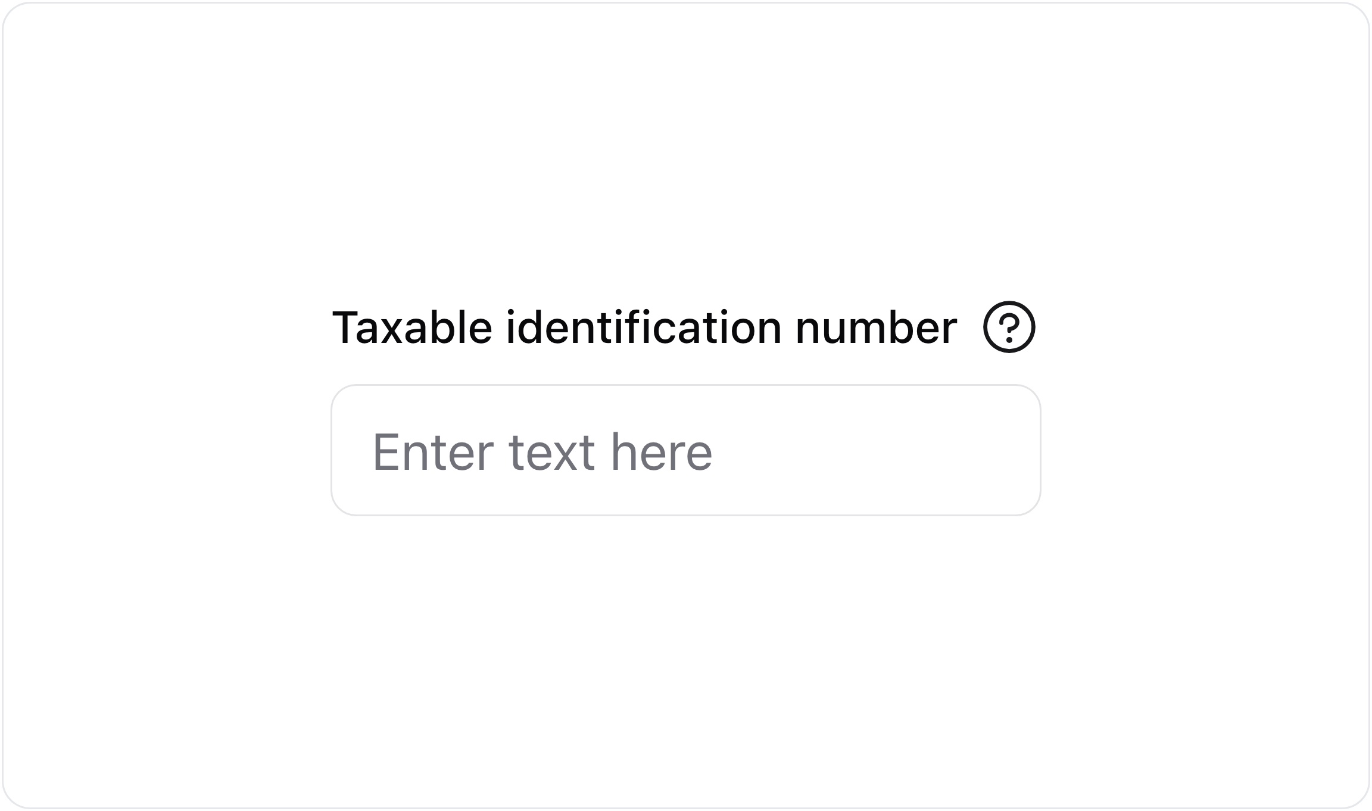Open help for Taxable identification number
The width and height of the screenshot is (1372, 811).
pos(1009,327)
